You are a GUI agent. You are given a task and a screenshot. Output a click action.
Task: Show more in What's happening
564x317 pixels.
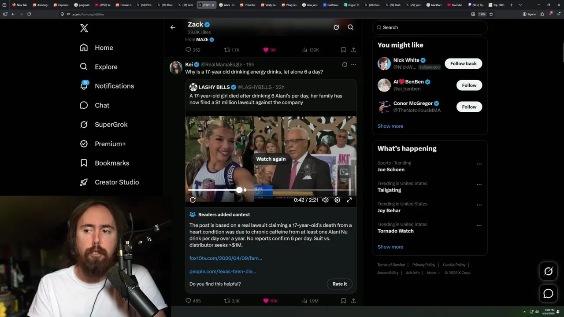click(390, 247)
